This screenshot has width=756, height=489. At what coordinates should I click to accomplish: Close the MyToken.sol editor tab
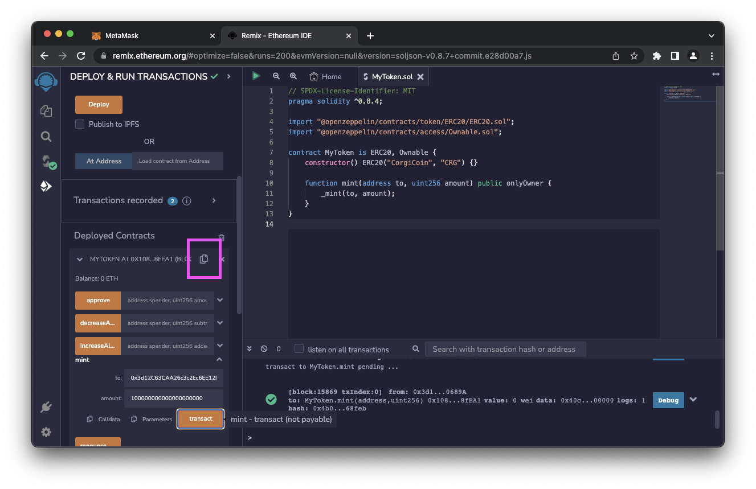coord(420,77)
